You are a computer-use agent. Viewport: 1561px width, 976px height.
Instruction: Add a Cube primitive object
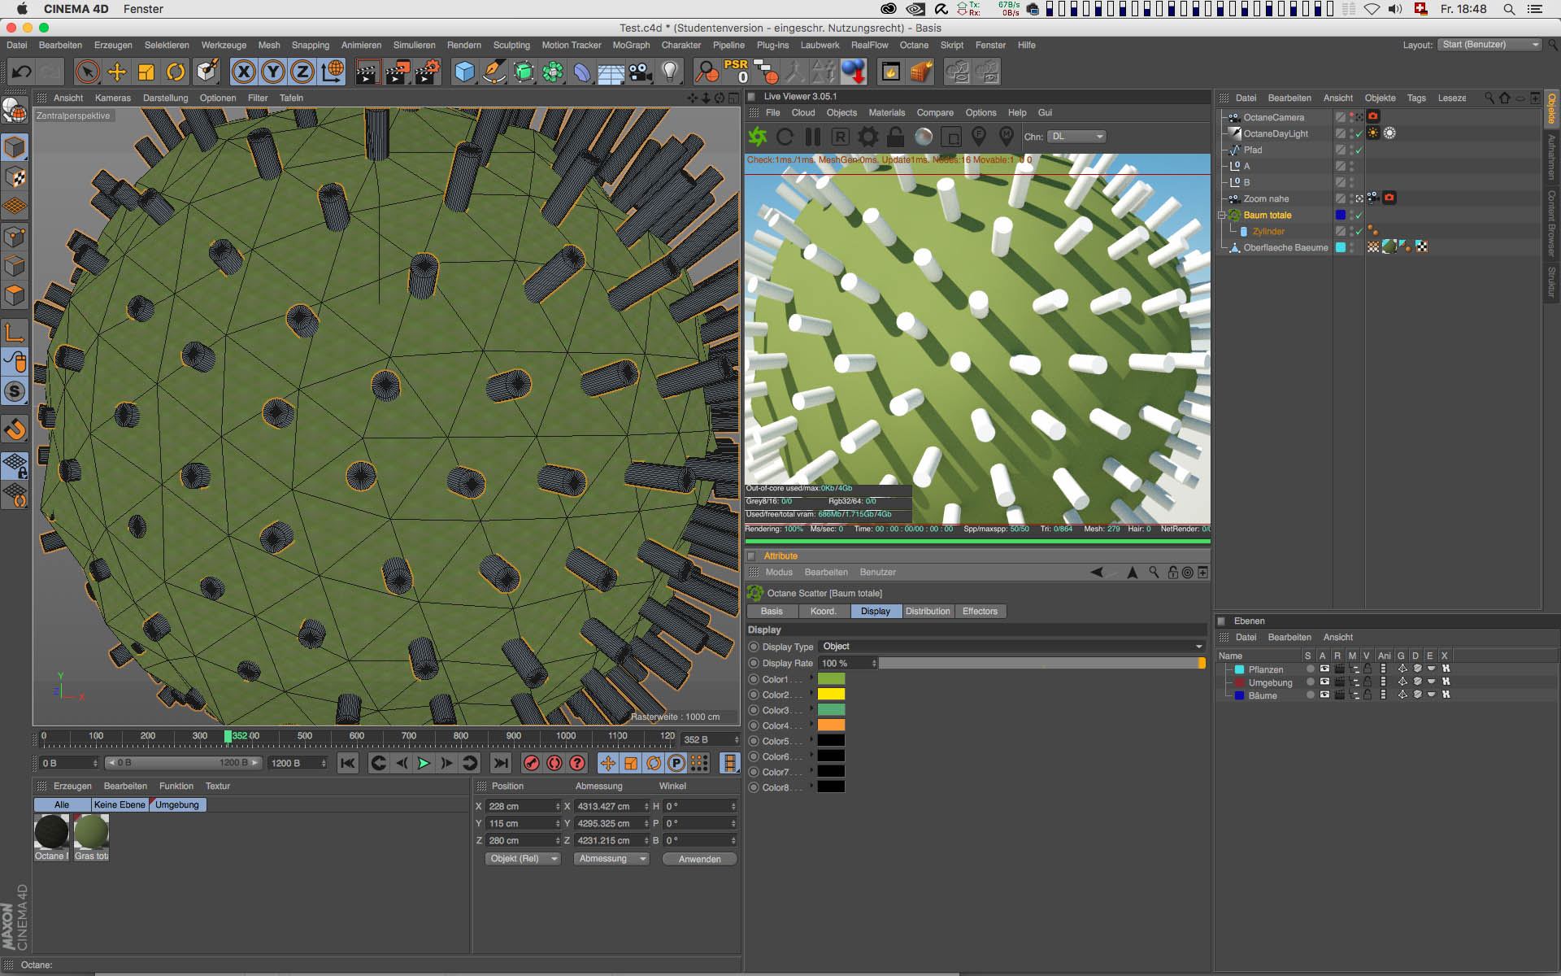coord(464,72)
